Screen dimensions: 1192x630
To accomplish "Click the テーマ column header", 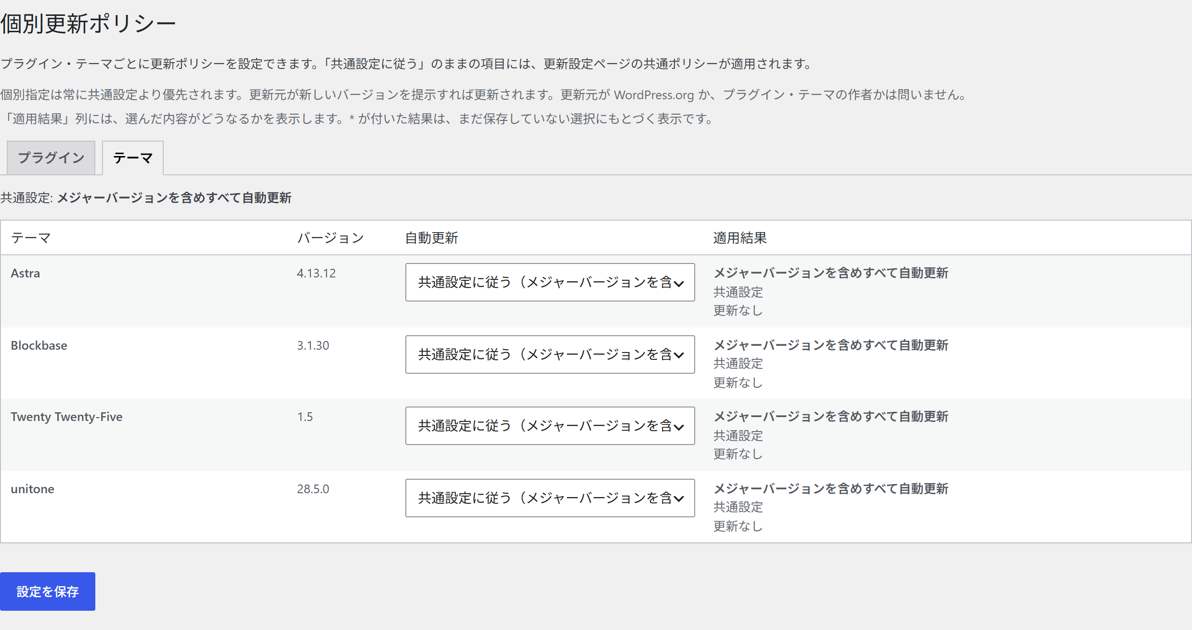I will pyautogui.click(x=31, y=238).
